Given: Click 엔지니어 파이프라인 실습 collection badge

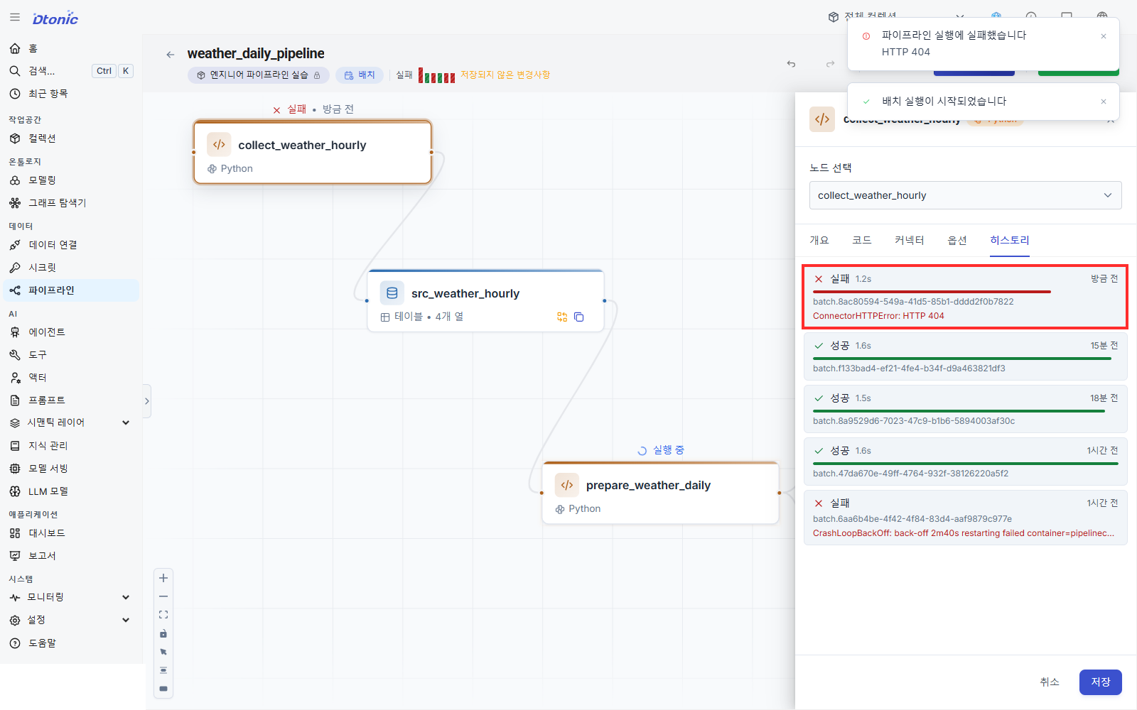Looking at the screenshot, I should (x=259, y=75).
